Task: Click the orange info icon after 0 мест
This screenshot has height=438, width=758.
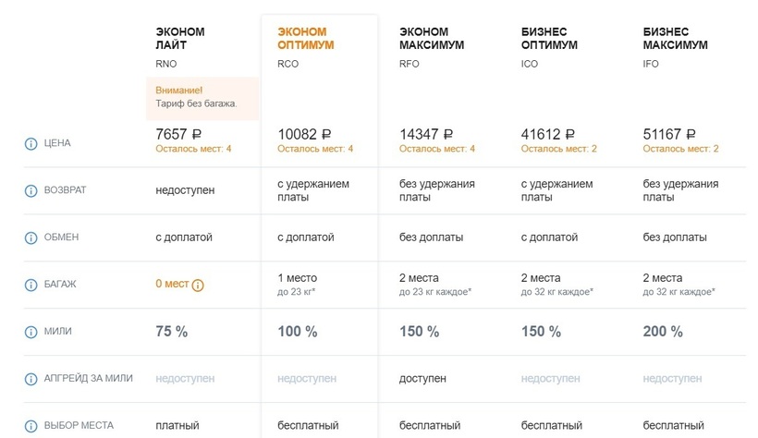Action: 198,285
